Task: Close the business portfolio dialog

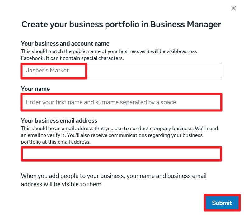Action: click(x=233, y=8)
